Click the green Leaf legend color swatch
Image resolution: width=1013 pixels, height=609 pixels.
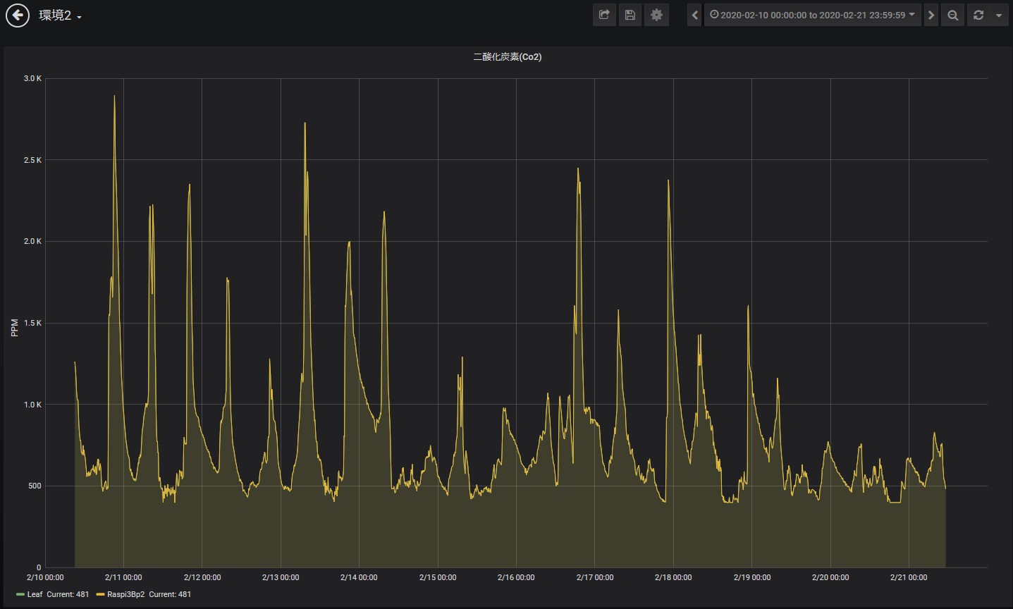point(20,594)
